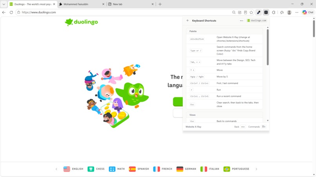The width and height of the screenshot is (316, 177).
Task: Open Settings and more ellipsis menu
Action: 297,12
